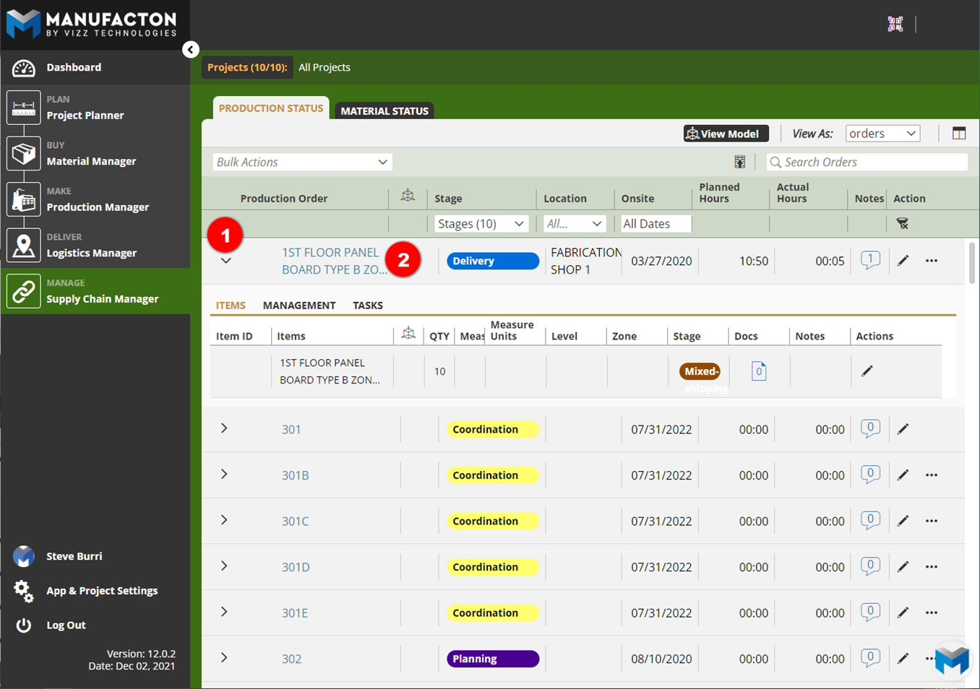The height and width of the screenshot is (689, 980).
Task: Click the clear filters funnel icon
Action: click(902, 224)
